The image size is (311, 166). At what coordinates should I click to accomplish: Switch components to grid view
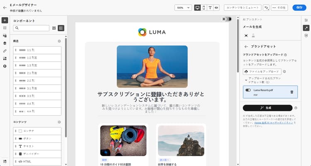54,28
